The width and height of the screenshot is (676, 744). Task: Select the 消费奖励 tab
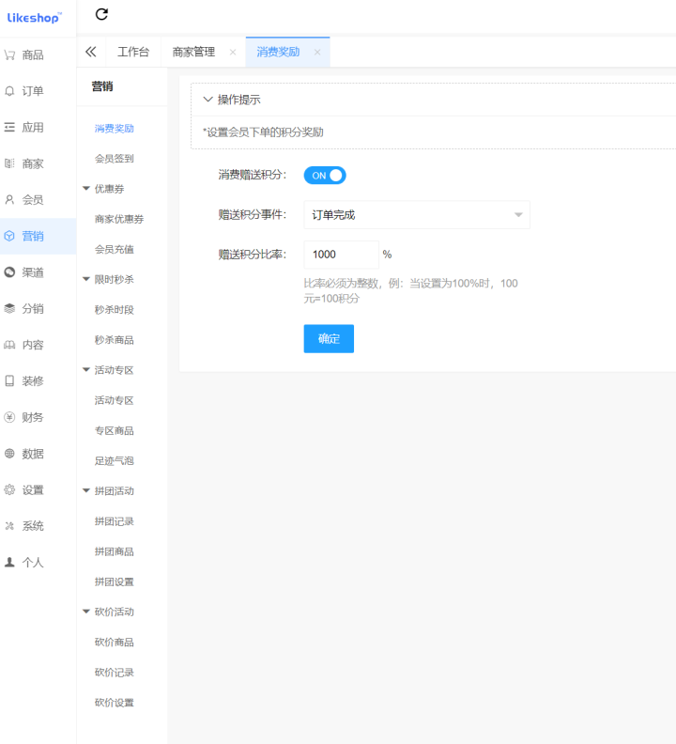278,52
